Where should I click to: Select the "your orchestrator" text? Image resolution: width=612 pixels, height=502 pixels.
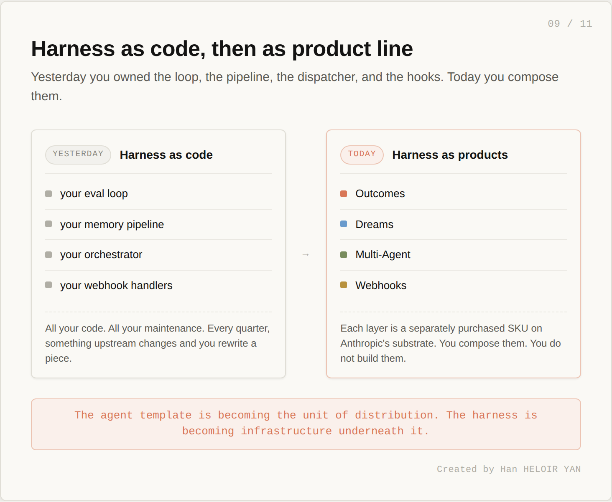101,255
